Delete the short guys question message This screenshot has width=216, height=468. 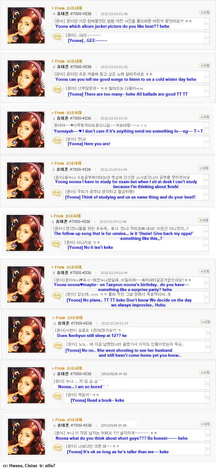(x=205, y=424)
